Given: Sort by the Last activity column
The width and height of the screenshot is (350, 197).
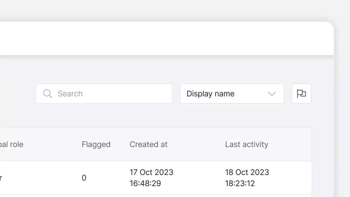Looking at the screenshot, I should point(246,144).
